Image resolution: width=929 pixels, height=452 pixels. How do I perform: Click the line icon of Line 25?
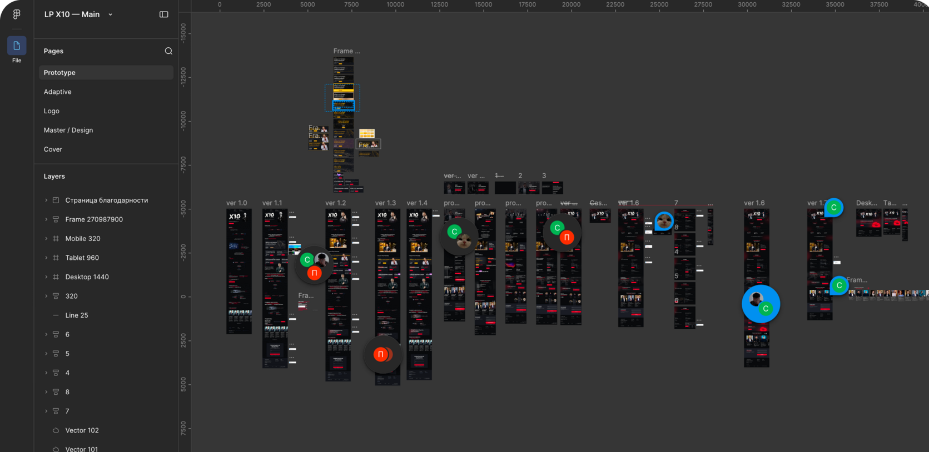click(x=56, y=315)
